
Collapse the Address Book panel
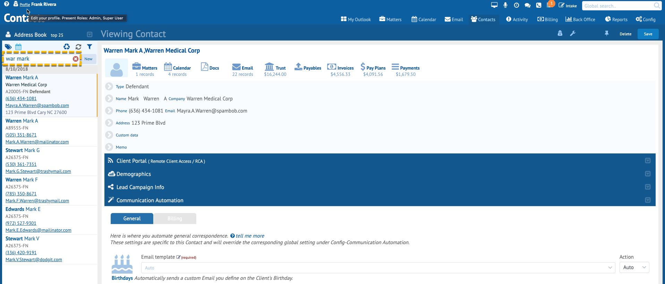[x=89, y=35]
